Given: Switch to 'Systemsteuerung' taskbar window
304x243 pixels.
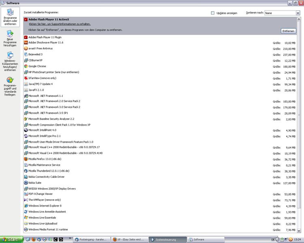Looking at the screenshot, I should [x=167, y=240].
